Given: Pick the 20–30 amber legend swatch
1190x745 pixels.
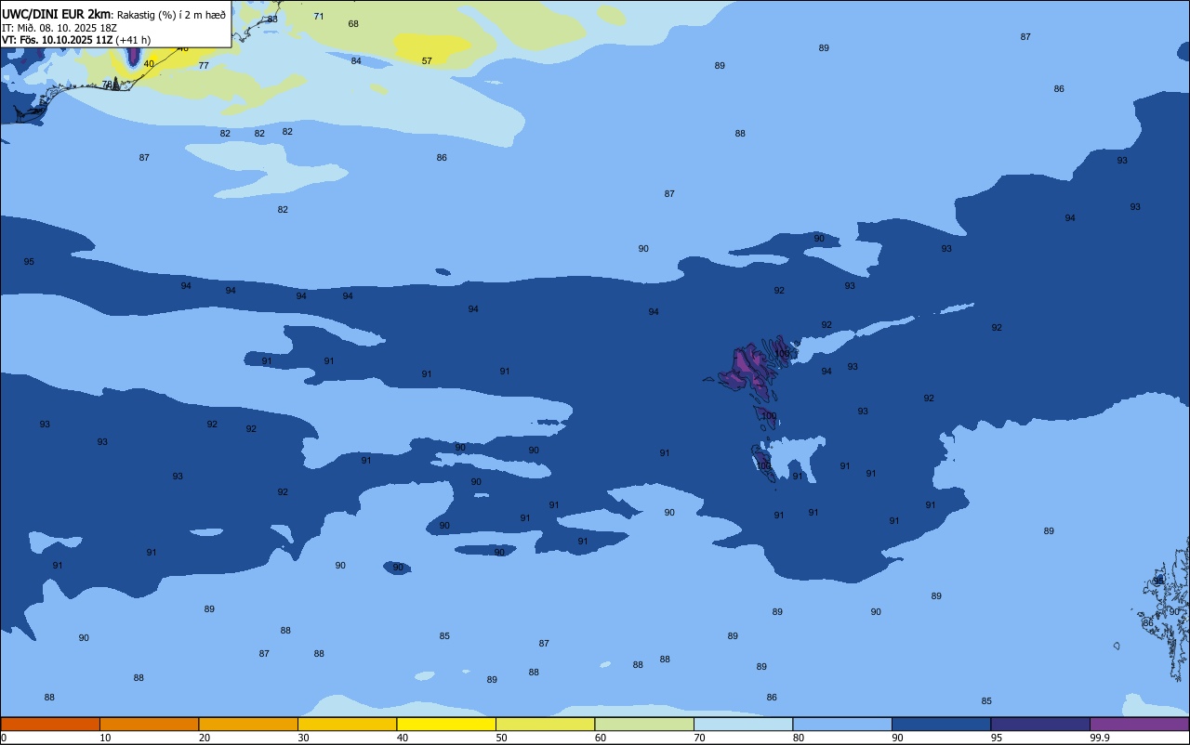Looking at the screenshot, I should pos(248,724).
